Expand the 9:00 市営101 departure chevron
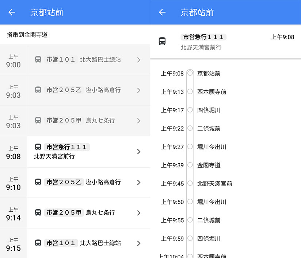 (139, 60)
